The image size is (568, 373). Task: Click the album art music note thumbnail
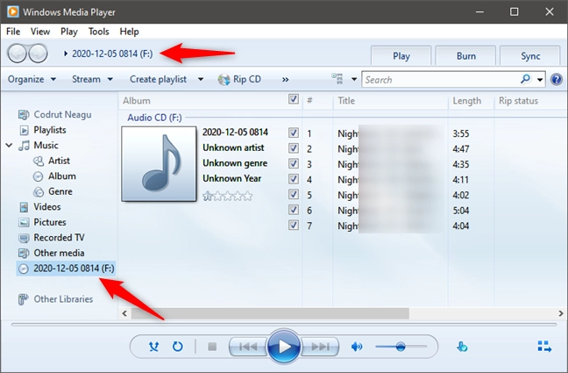tap(159, 163)
